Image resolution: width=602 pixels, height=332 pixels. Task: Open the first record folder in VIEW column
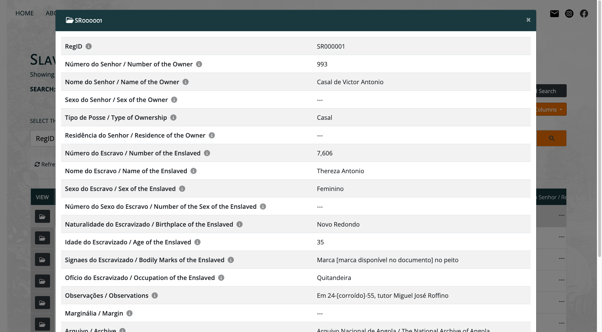pos(43,216)
